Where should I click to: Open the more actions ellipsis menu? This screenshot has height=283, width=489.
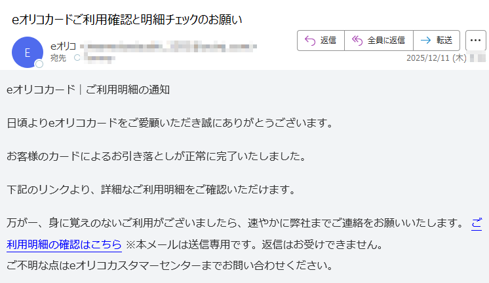point(476,41)
